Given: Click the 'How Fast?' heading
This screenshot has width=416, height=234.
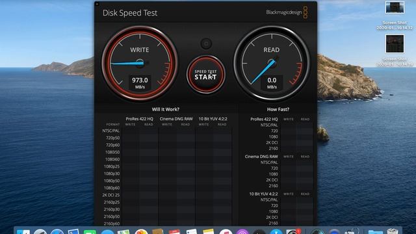Looking at the screenshot, I should 278,109.
